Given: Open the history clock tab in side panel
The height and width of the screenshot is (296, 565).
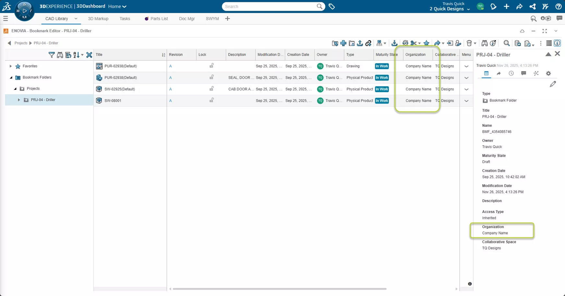Looking at the screenshot, I should click(511, 73).
